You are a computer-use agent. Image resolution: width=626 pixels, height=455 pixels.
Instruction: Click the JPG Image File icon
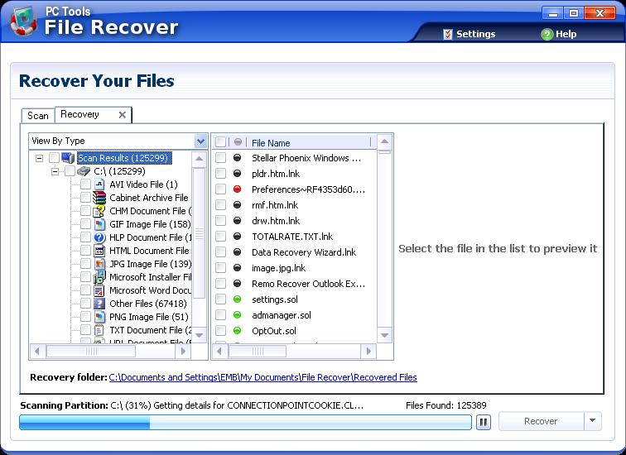point(99,264)
